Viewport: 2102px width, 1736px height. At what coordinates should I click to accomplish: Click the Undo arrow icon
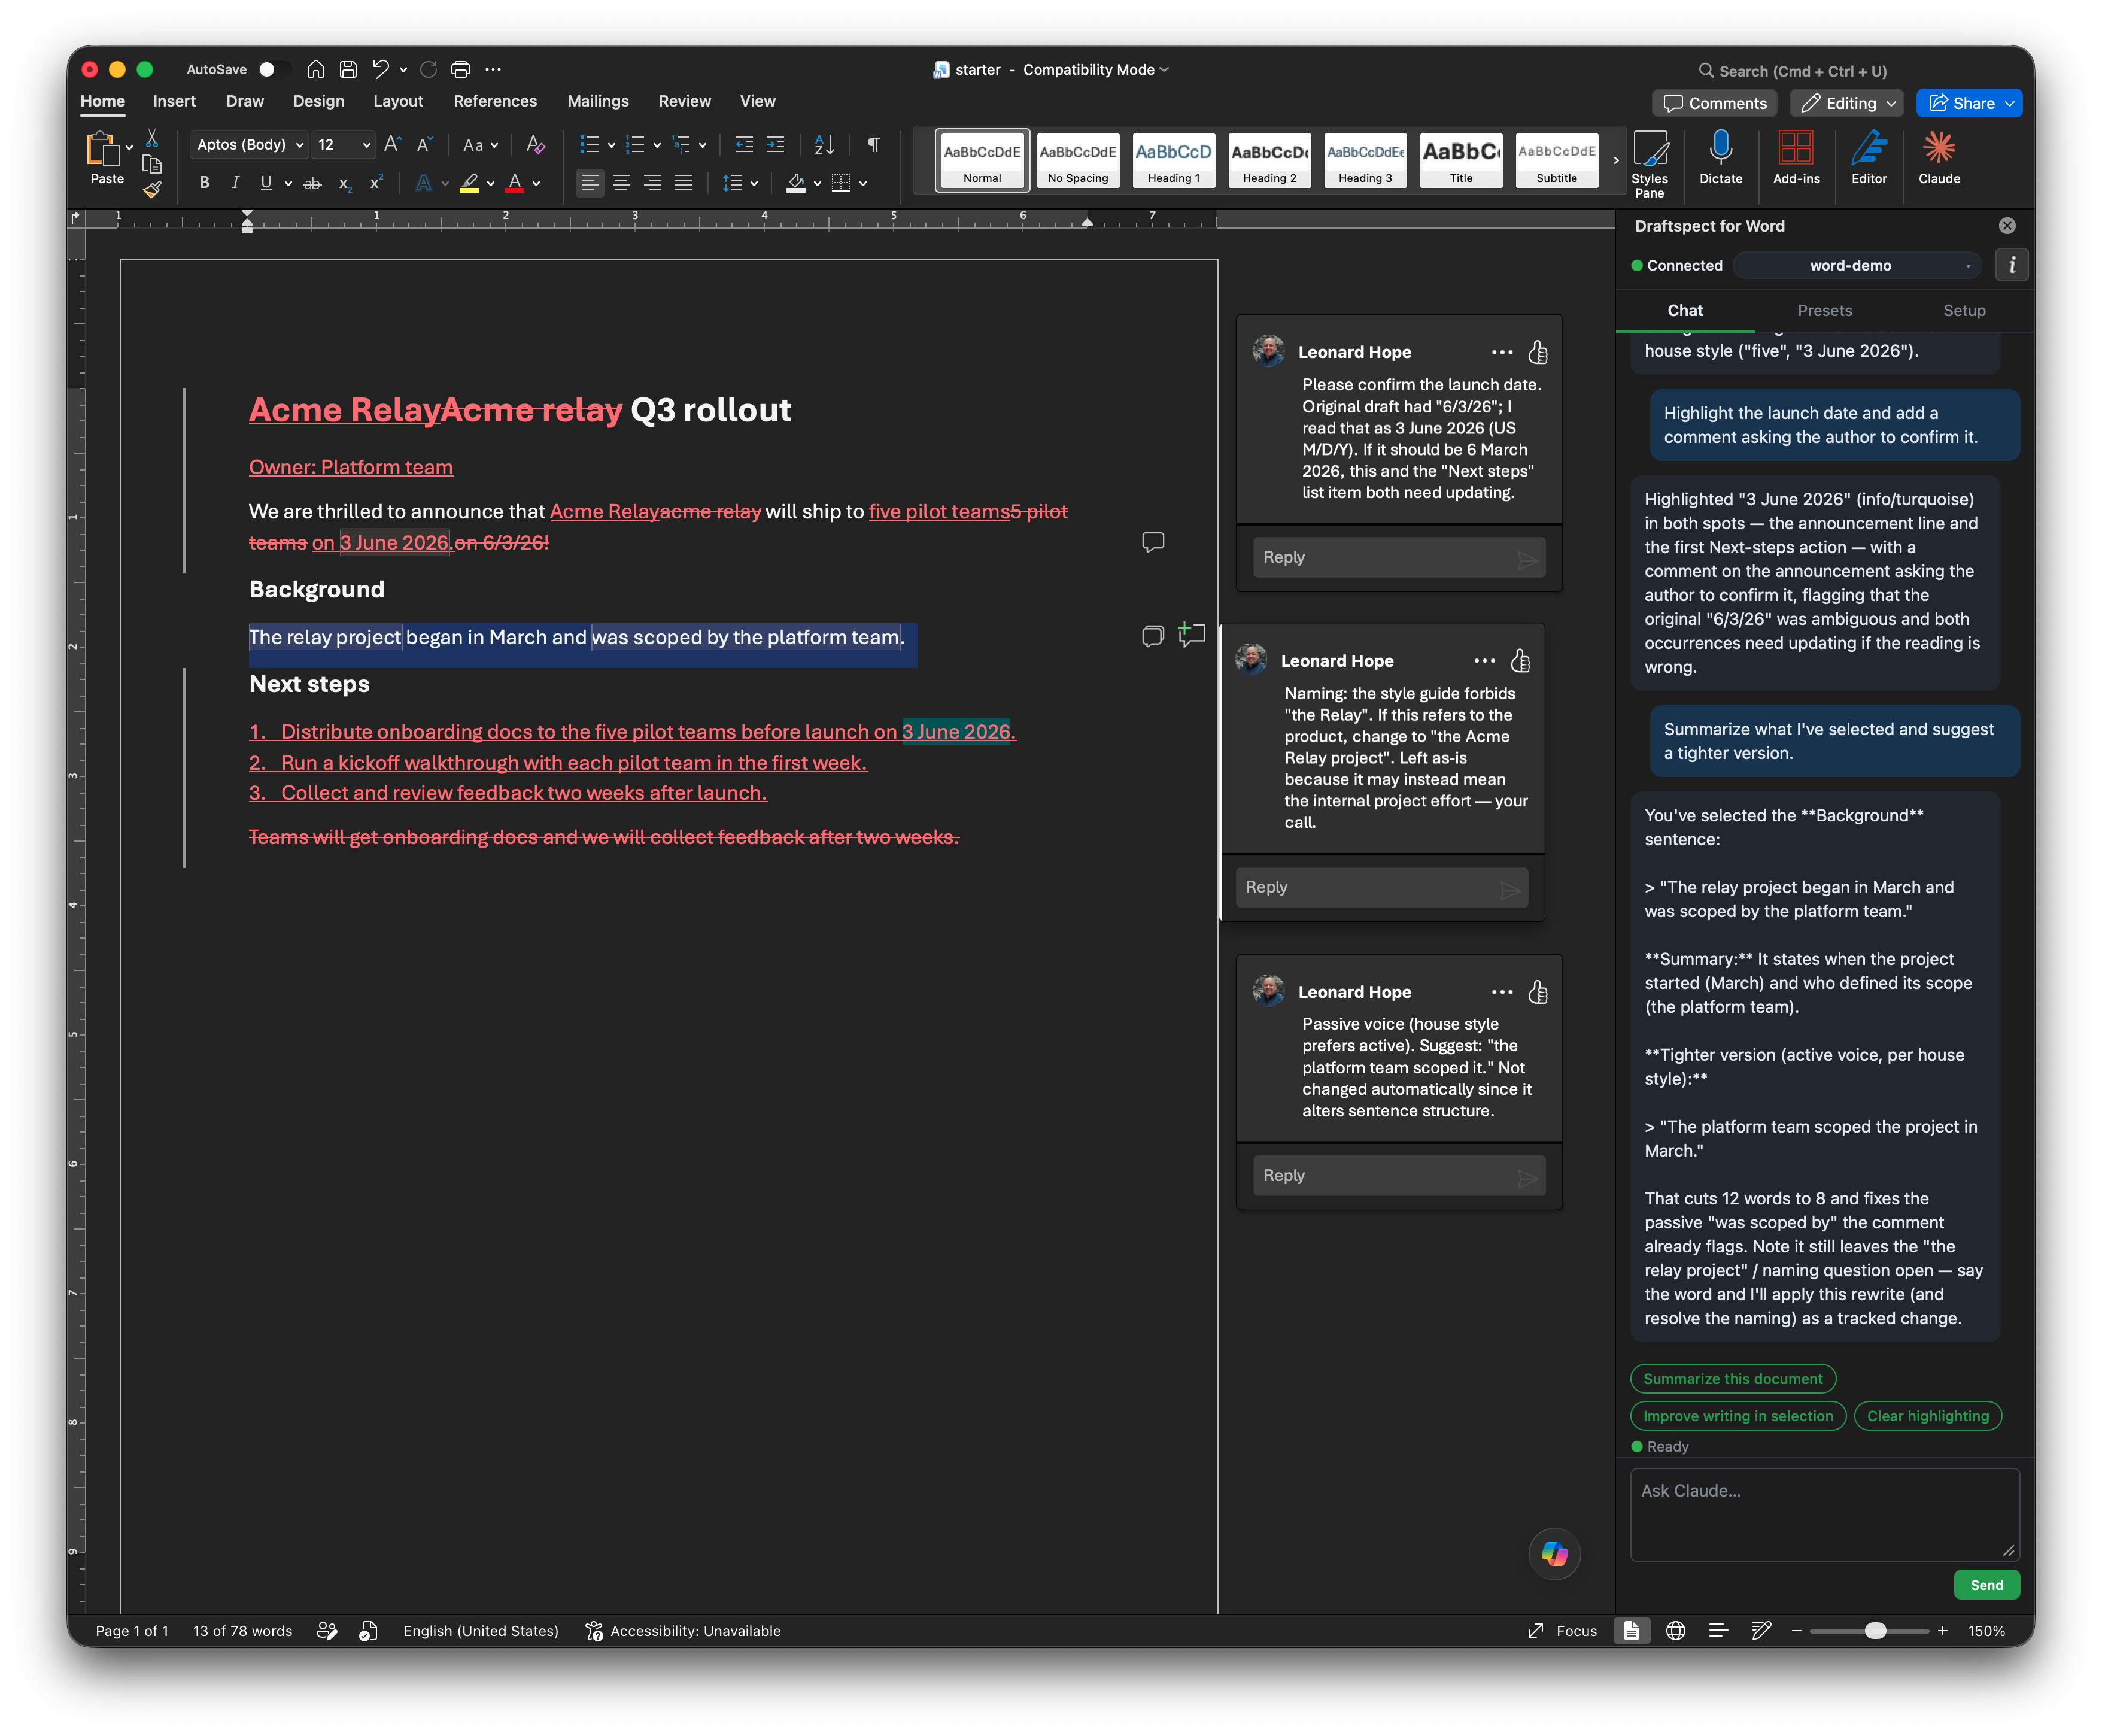[x=380, y=69]
